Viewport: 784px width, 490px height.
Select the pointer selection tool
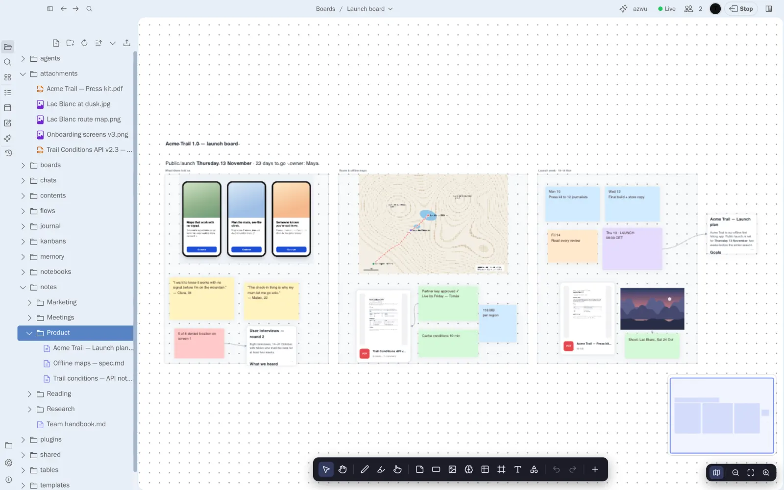click(326, 469)
